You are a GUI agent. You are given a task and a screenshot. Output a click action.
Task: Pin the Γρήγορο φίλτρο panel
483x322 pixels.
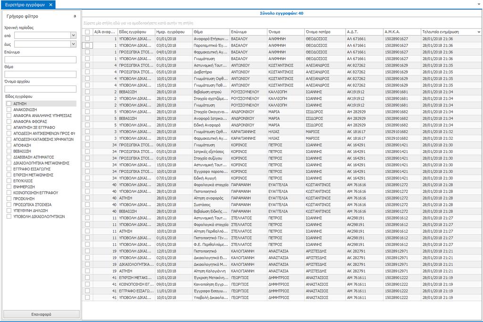tap(75, 17)
